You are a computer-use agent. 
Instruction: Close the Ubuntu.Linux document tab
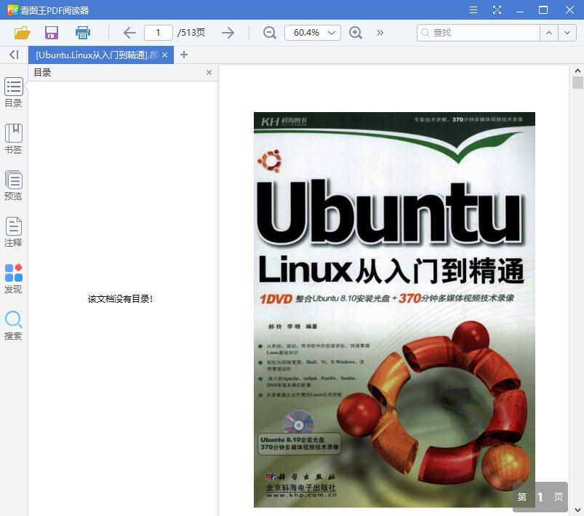(165, 55)
